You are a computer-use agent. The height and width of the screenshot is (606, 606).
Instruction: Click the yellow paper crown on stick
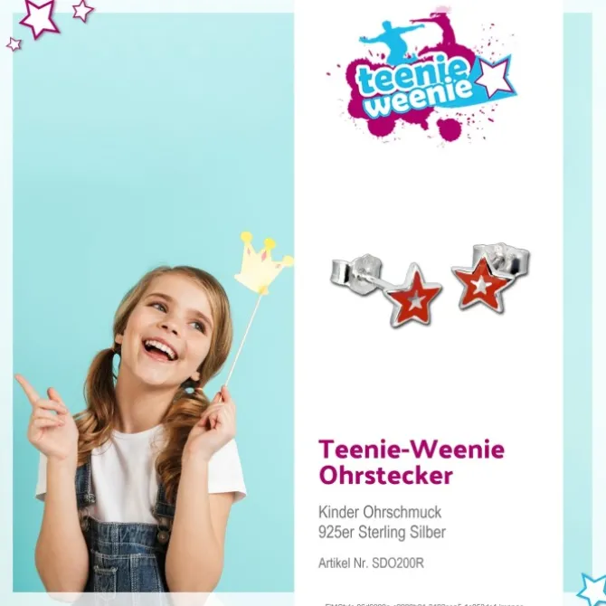click(x=263, y=263)
